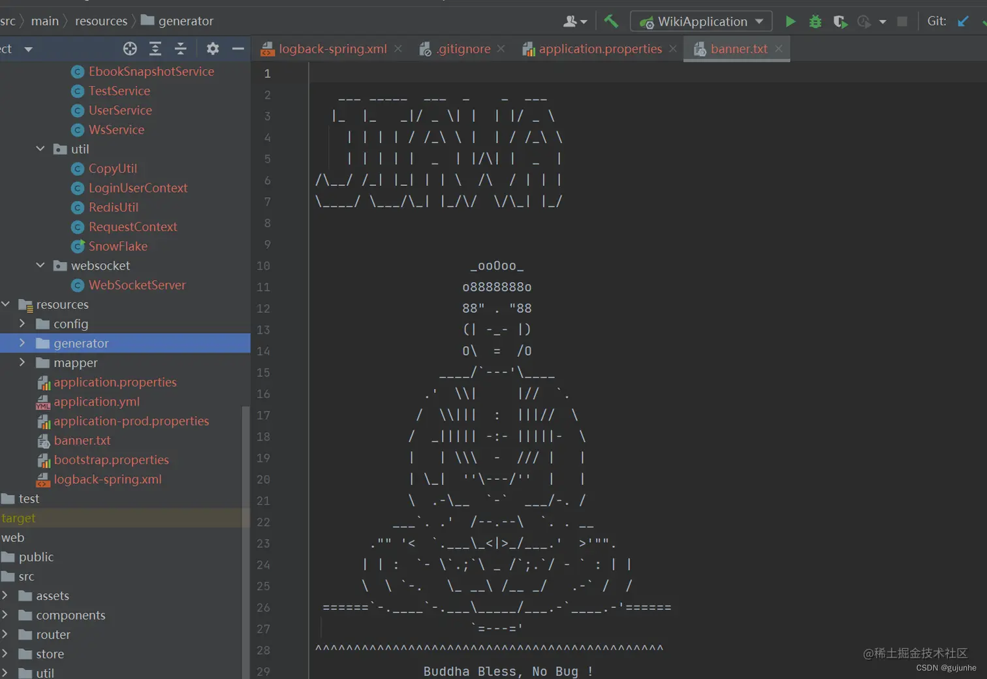
Task: Click resources in breadcrumb path
Action: (x=101, y=21)
